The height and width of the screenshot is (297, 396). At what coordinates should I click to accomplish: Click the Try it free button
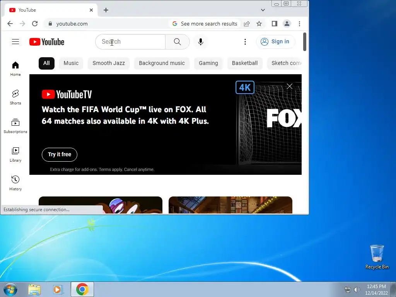pos(59,154)
